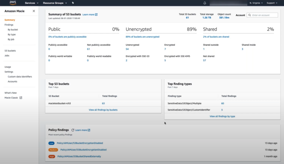Focus the Enter an account search field

pos(262,15)
